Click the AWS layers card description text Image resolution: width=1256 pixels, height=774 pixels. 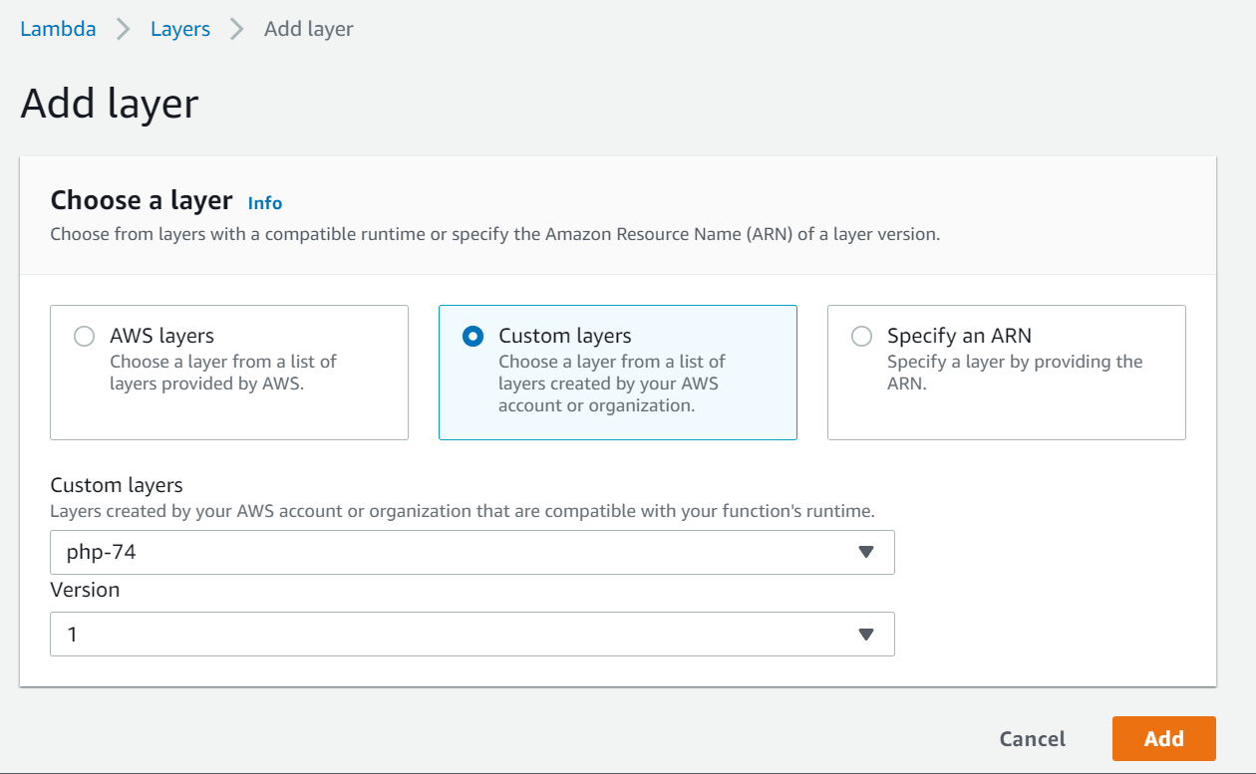[223, 372]
